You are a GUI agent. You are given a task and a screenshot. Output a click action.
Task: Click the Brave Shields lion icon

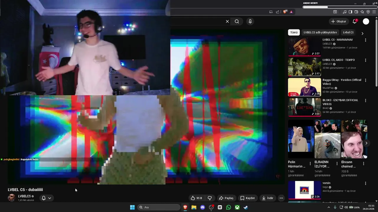285,12
